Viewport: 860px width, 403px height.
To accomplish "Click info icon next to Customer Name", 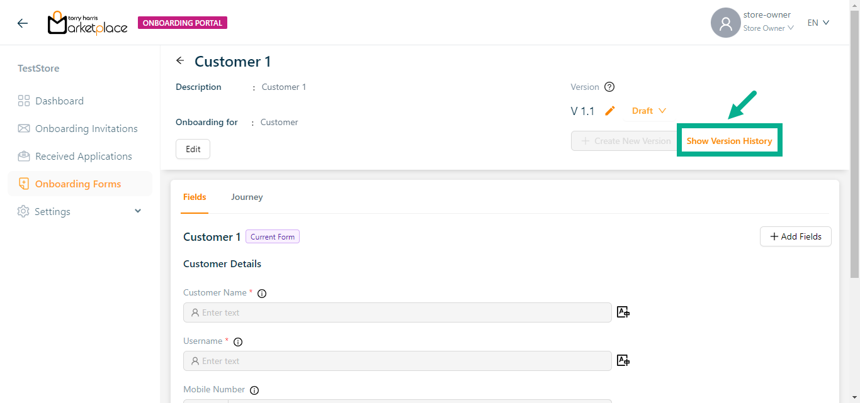I will pyautogui.click(x=262, y=293).
